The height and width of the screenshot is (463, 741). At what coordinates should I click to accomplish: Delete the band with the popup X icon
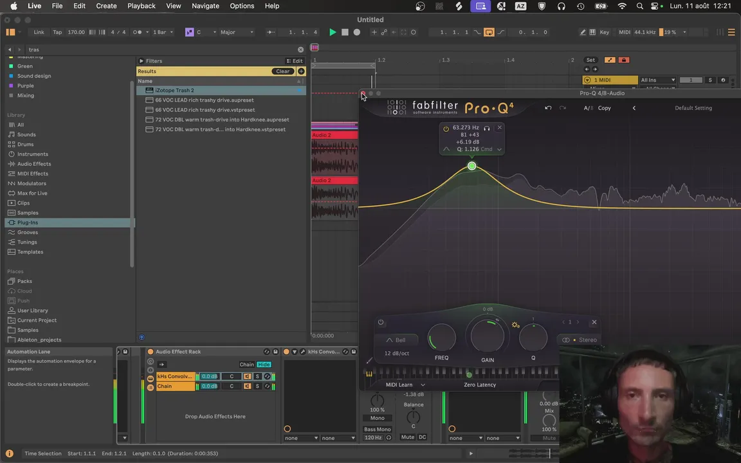coord(500,127)
